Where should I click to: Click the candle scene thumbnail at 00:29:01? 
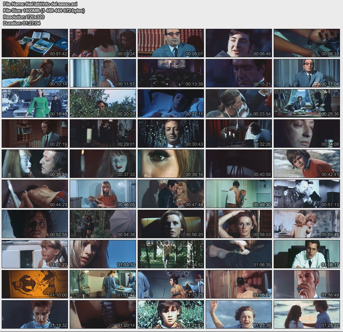(x=103, y=133)
